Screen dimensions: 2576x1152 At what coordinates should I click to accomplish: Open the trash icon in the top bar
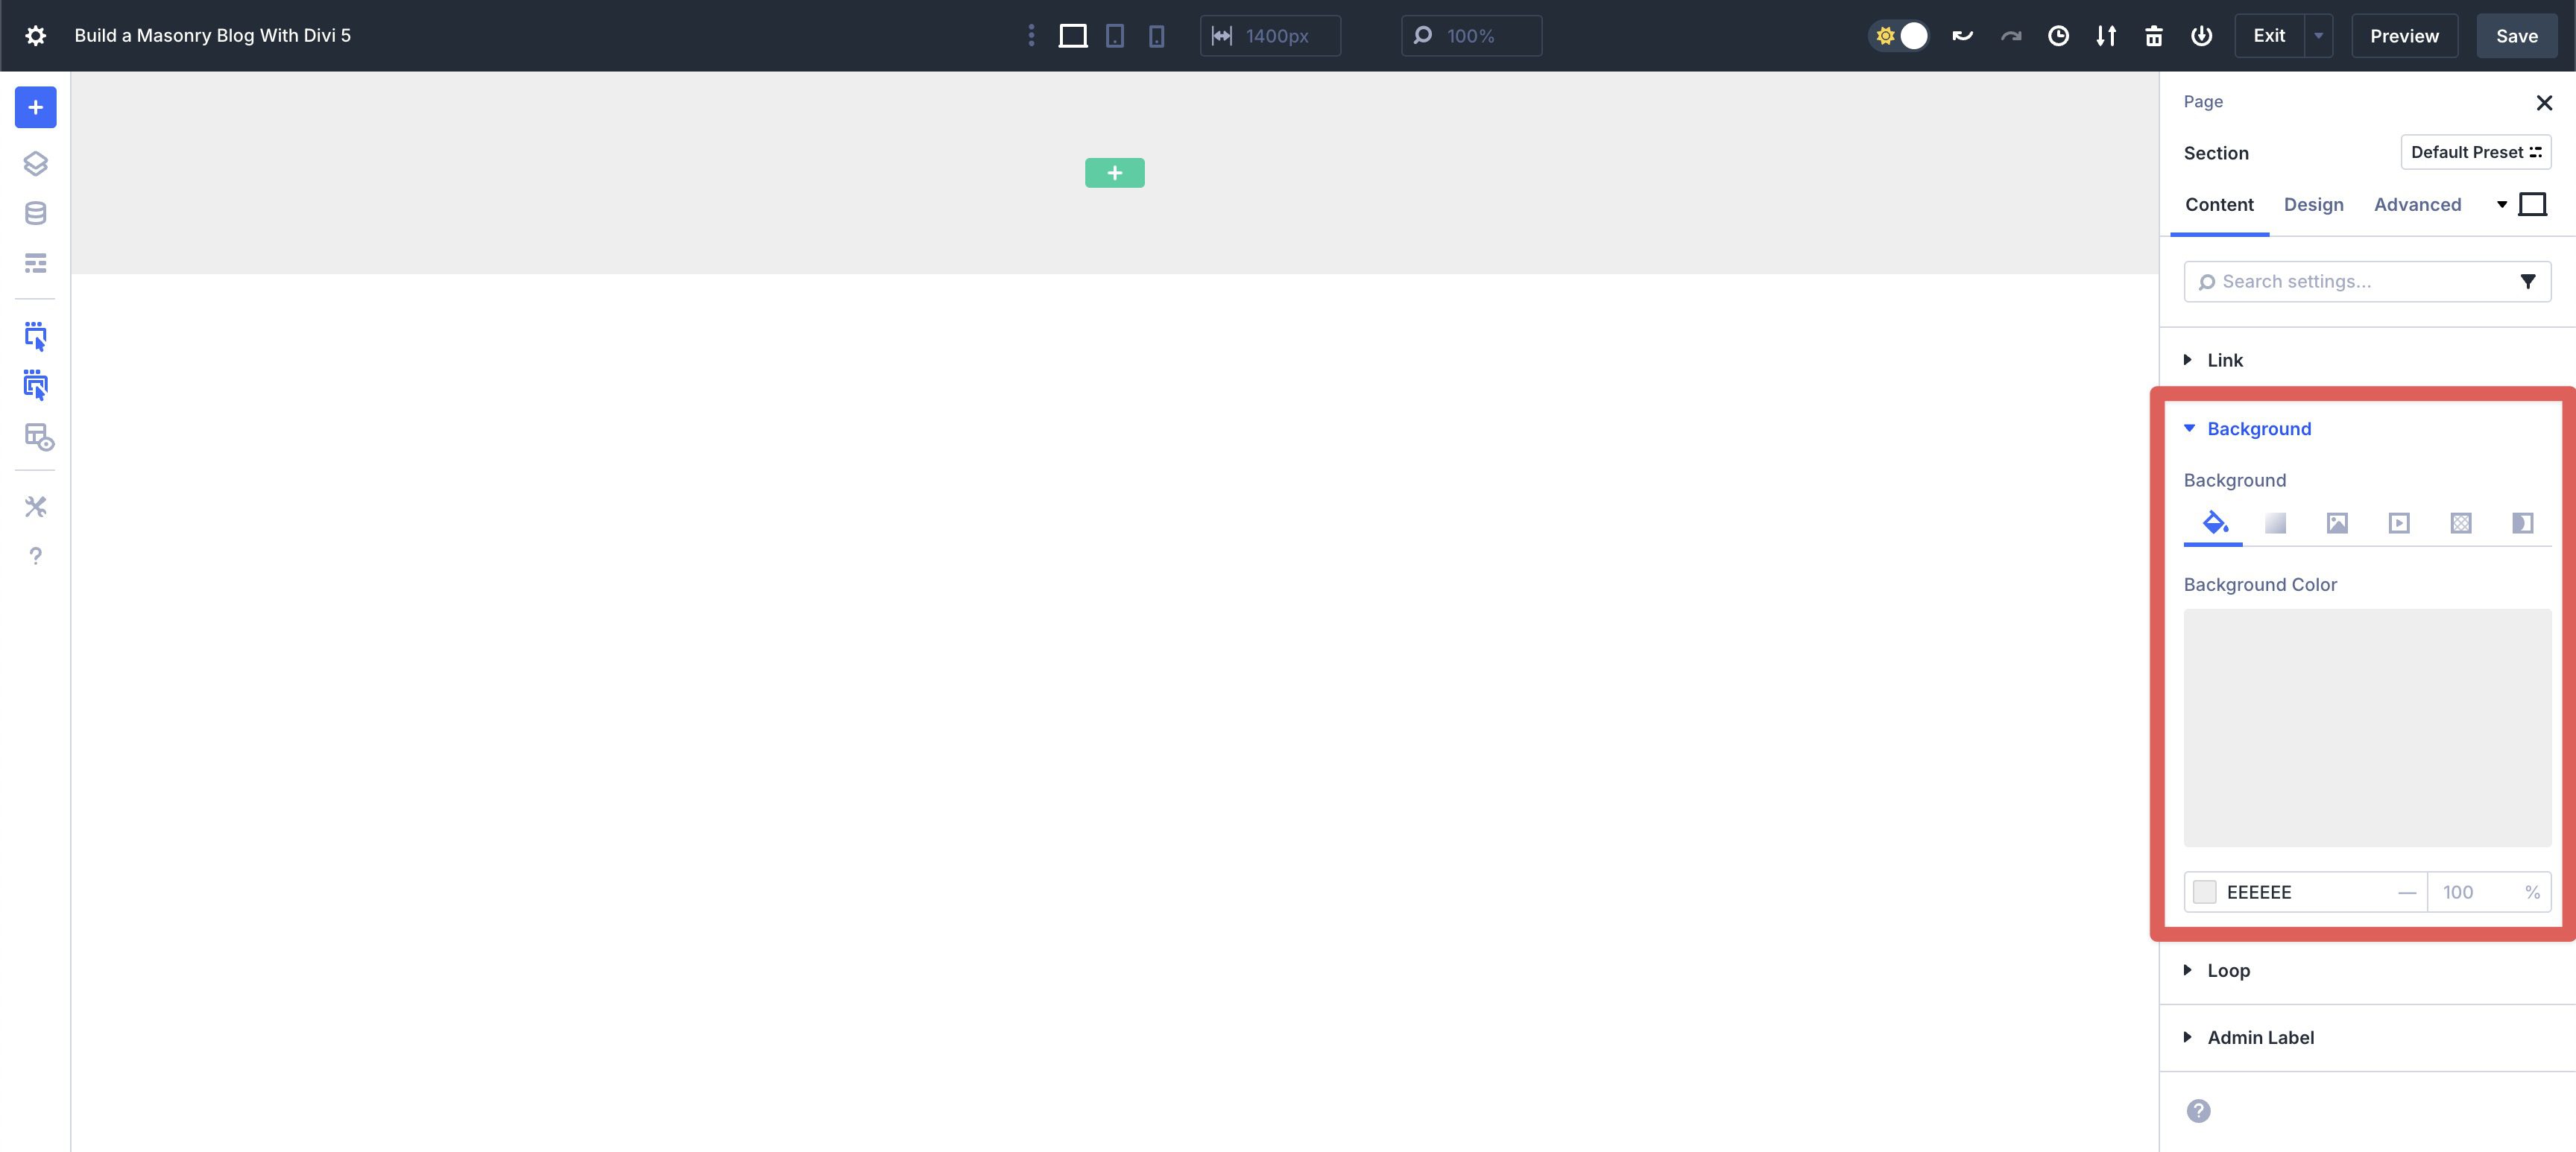tap(2154, 35)
